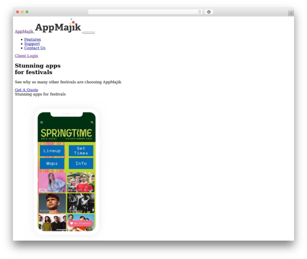This screenshot has width=307, height=259.
Task: Click the AppMajik logo image
Action: 58,26
